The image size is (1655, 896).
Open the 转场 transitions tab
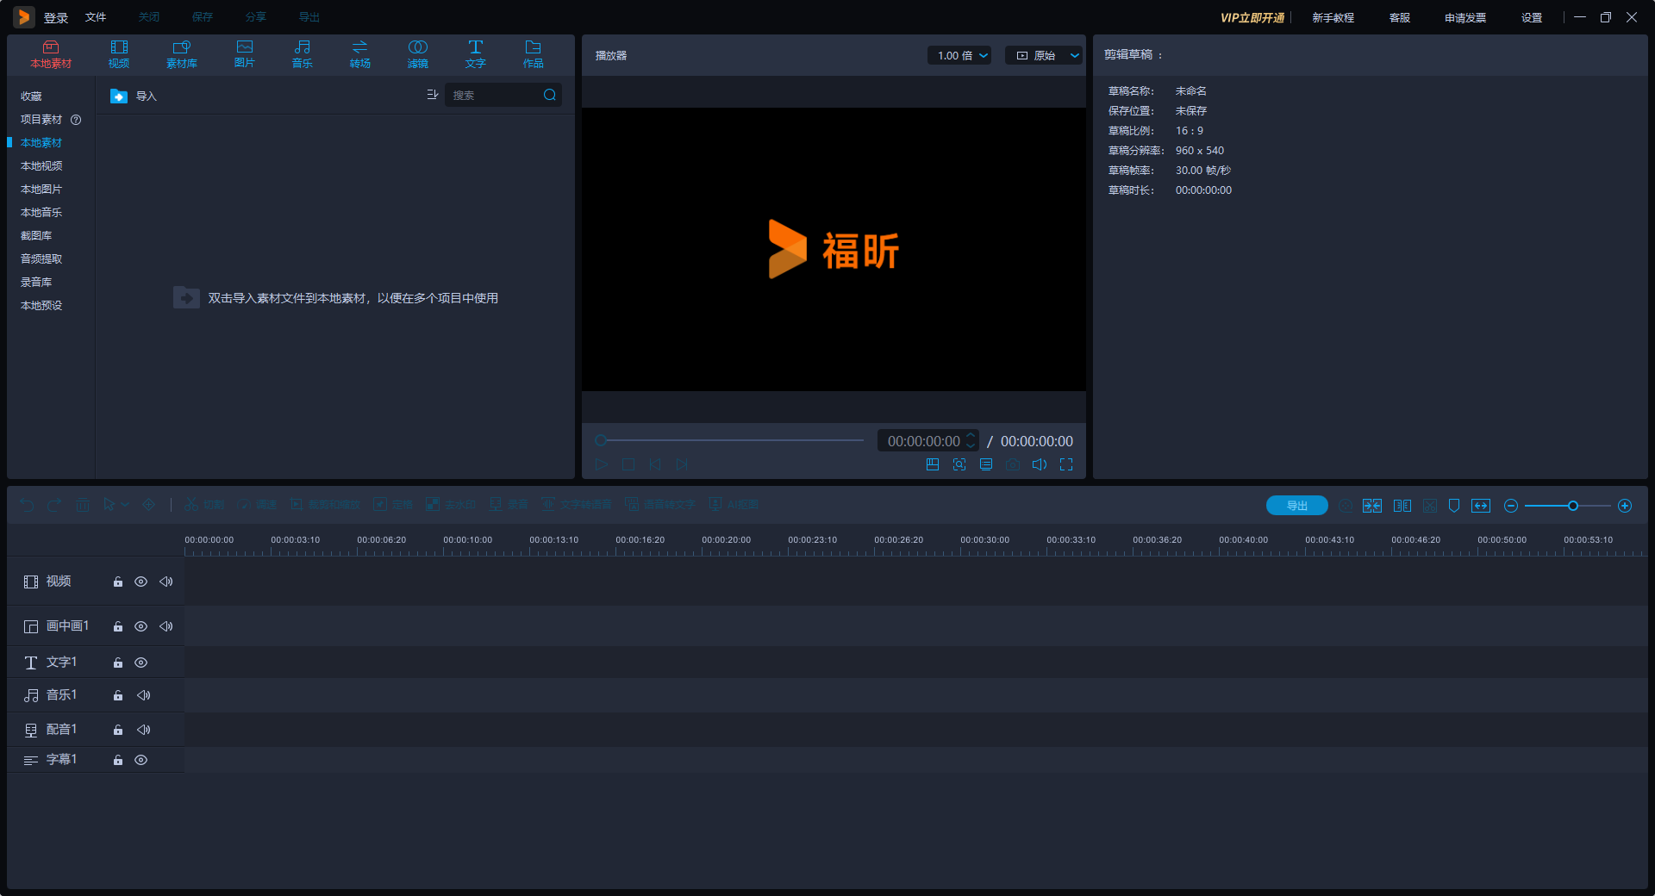(359, 53)
